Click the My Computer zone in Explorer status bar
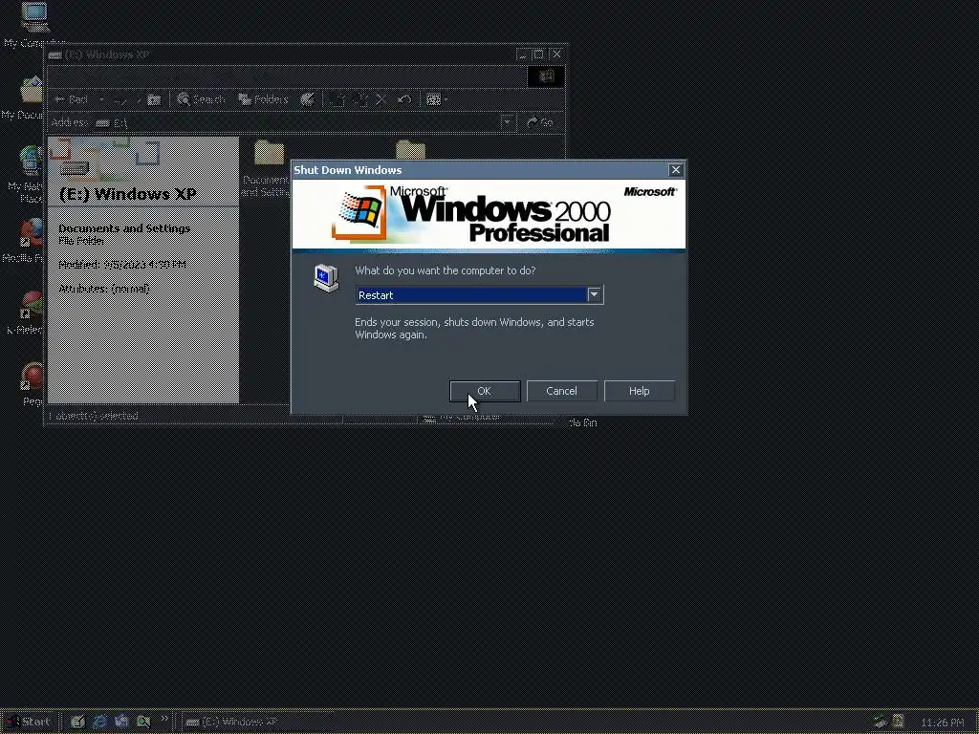 tap(462, 417)
